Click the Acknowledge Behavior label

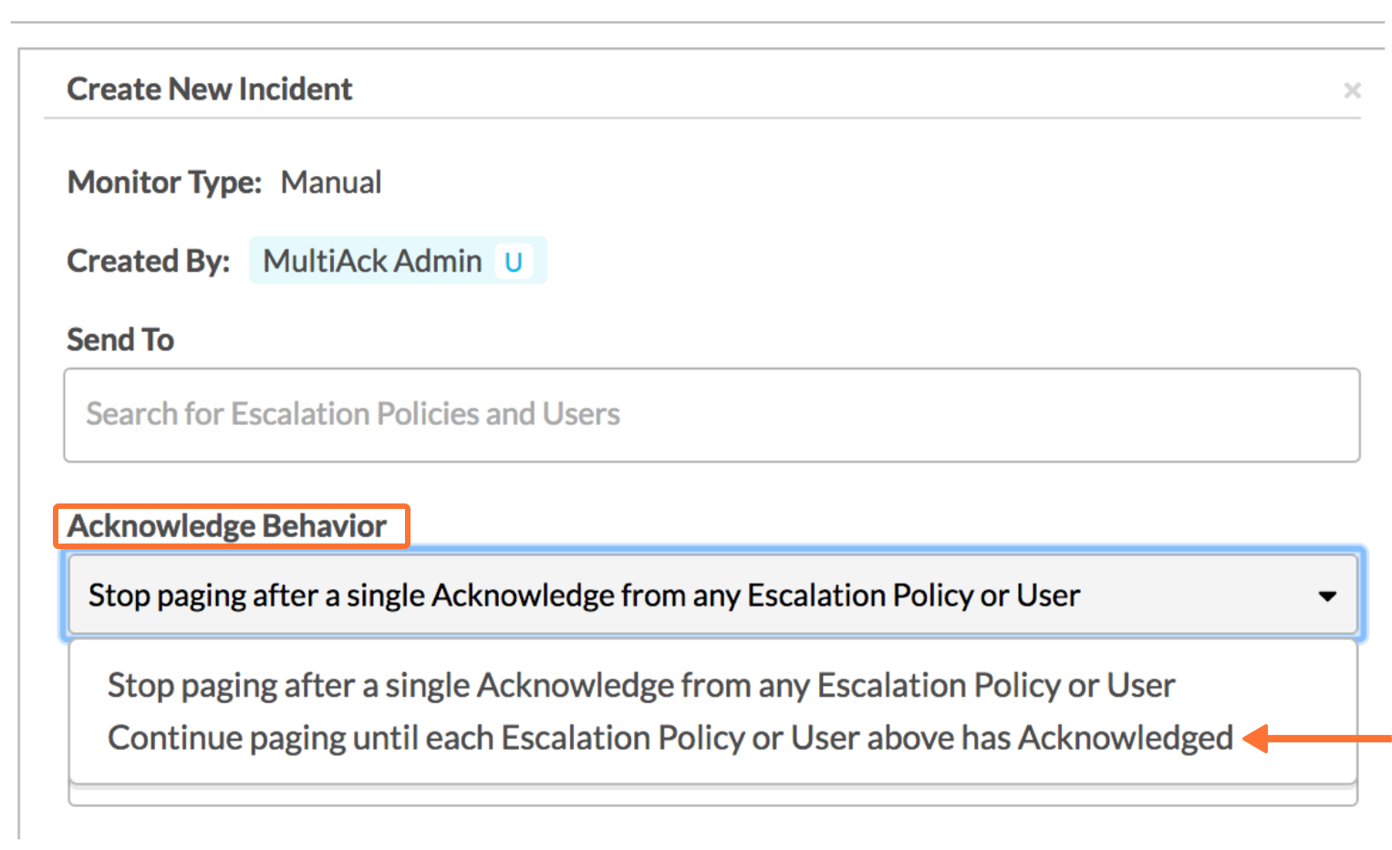(x=227, y=526)
